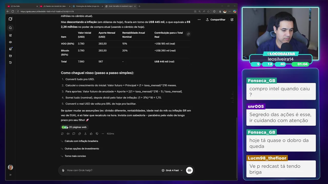Click the webcam video overlay

point(280,34)
